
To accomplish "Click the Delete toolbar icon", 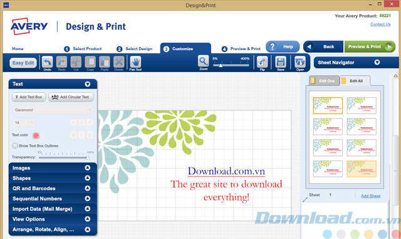I will coord(119,62).
